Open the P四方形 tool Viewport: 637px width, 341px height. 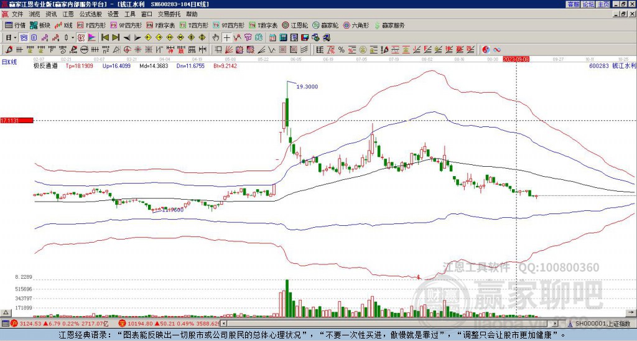pyautogui.click(x=91, y=25)
